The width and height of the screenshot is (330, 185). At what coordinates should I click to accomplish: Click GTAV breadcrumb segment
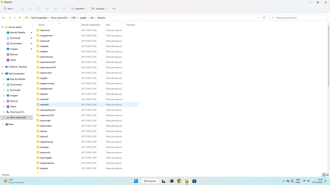[x=74, y=18]
